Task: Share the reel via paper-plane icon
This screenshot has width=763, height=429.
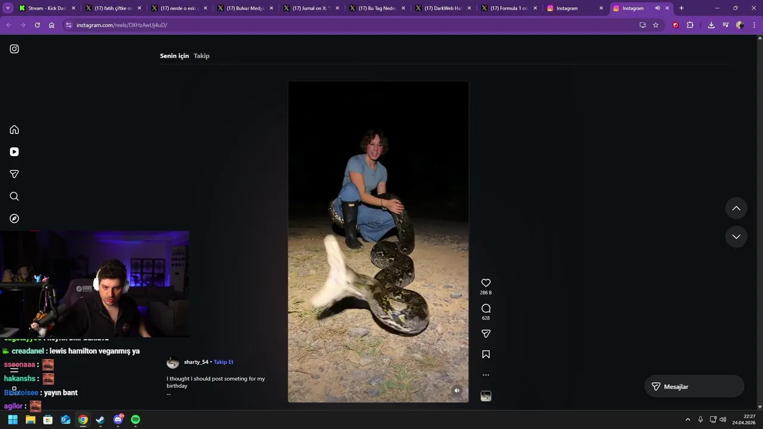Action: [486, 334]
